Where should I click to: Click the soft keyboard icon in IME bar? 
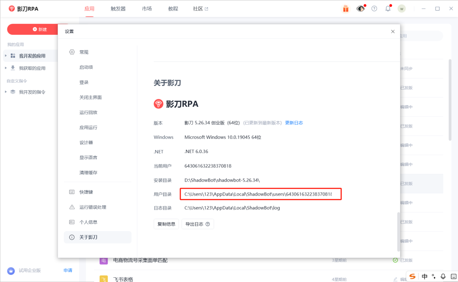pos(453,276)
